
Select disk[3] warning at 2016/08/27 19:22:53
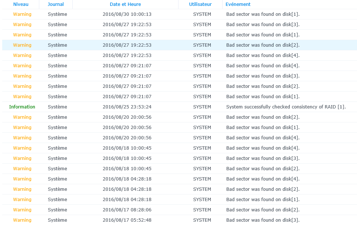click(180, 24)
